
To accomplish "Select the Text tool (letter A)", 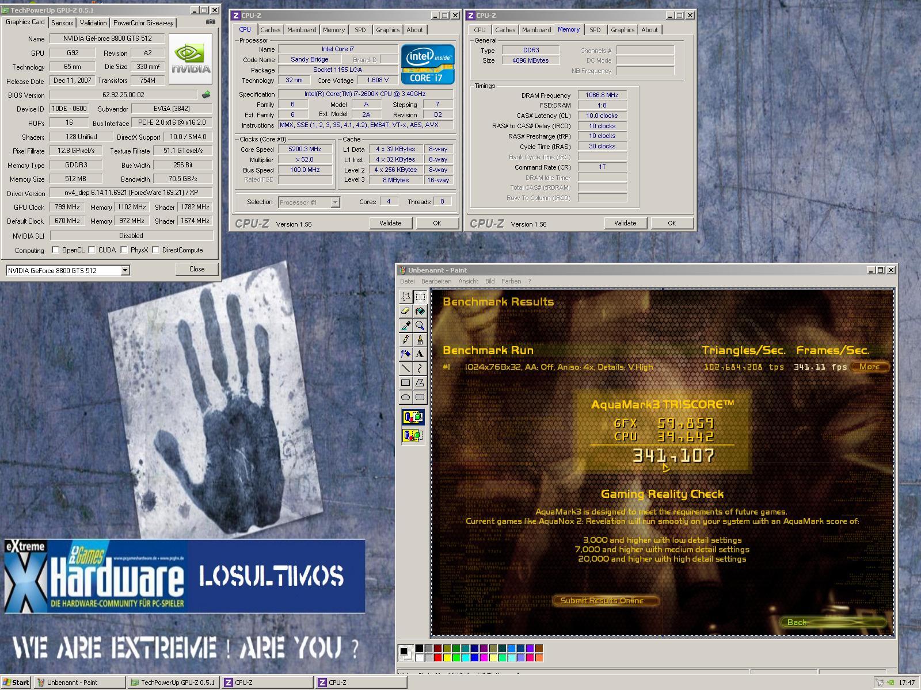I will pyautogui.click(x=420, y=354).
